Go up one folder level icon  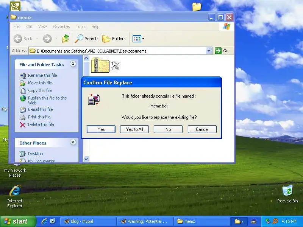(65, 39)
